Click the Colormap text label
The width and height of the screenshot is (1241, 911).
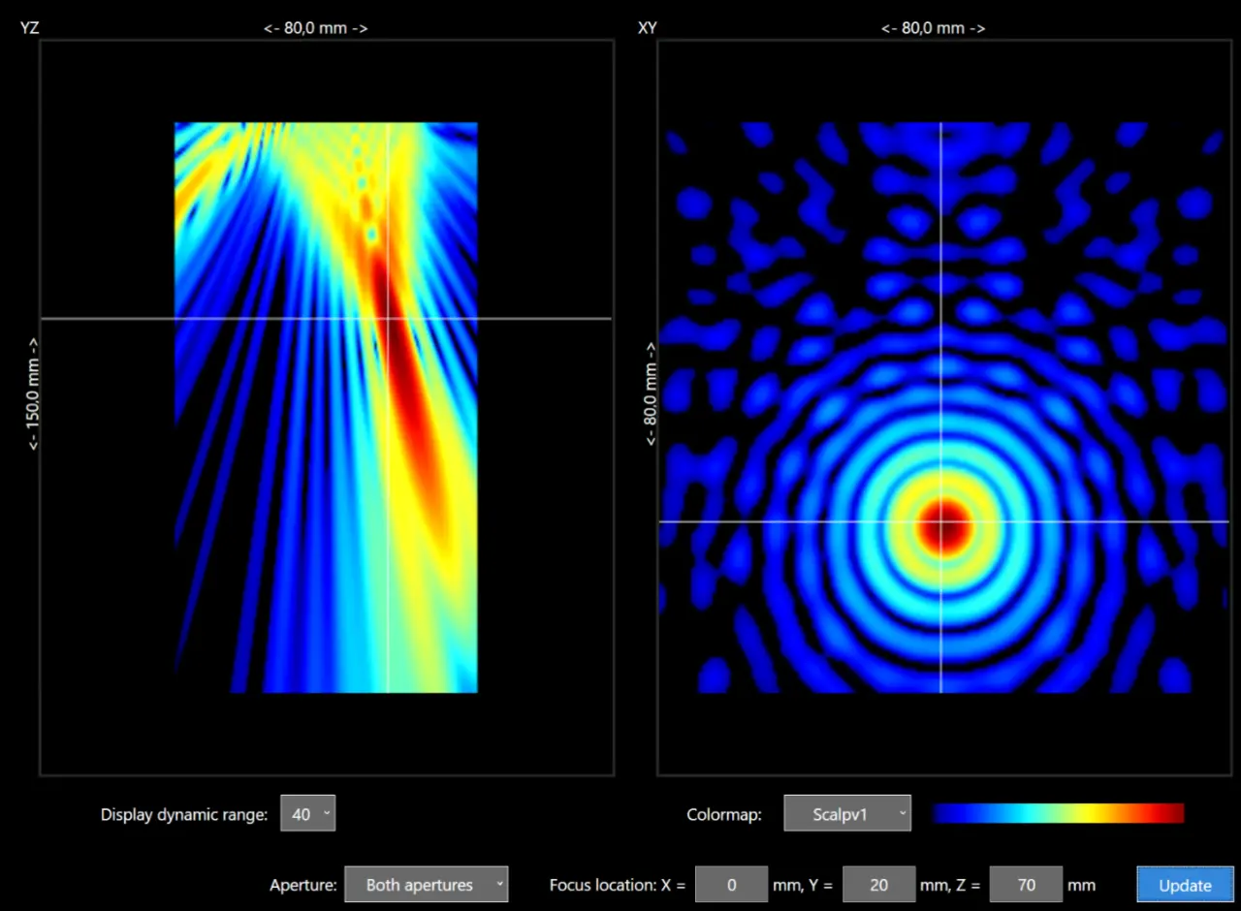pyautogui.click(x=723, y=814)
